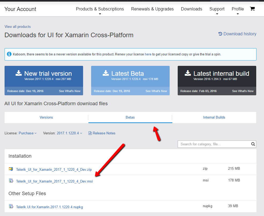Download Telerik_UI_for_Xamarin_2017_1_1220_4_Dev.msi file
The height and width of the screenshot is (216, 264).
[54, 181]
